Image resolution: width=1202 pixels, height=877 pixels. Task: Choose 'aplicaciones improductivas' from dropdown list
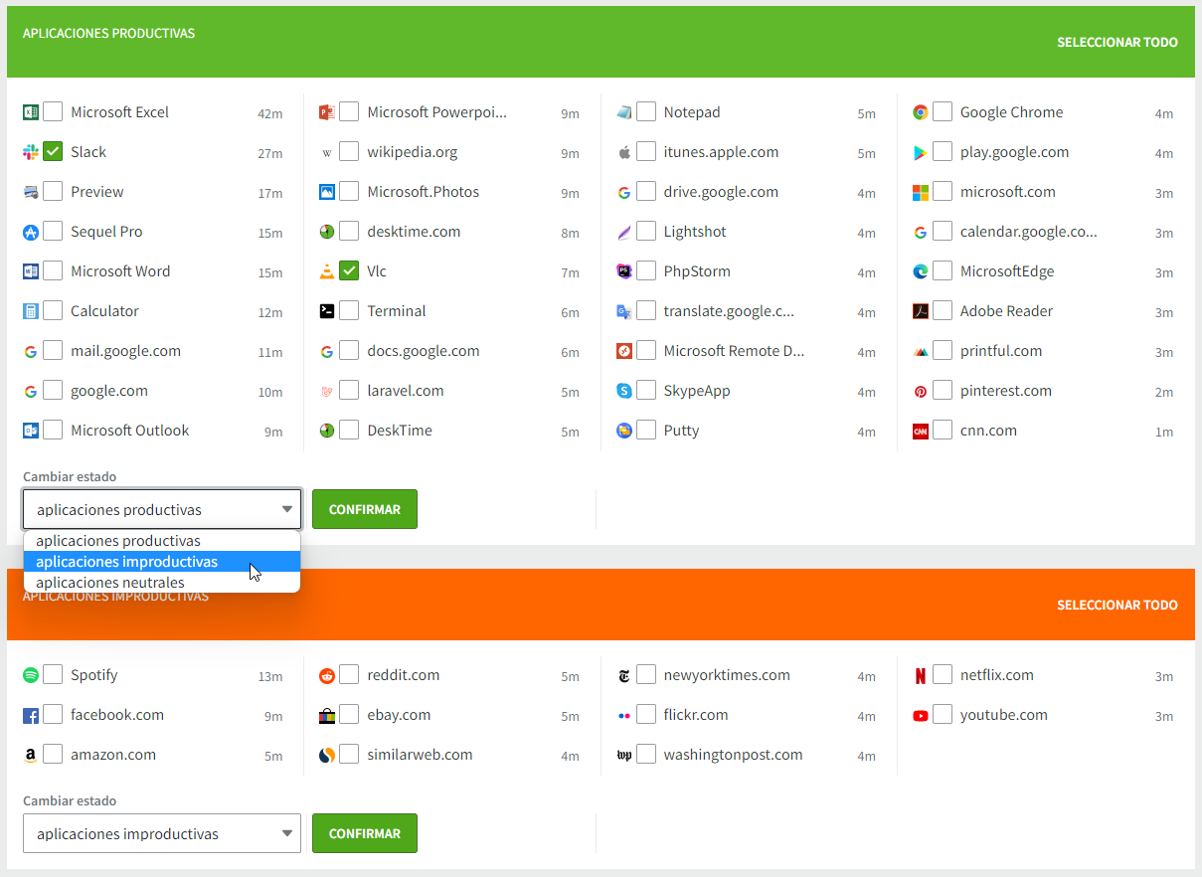coord(162,562)
